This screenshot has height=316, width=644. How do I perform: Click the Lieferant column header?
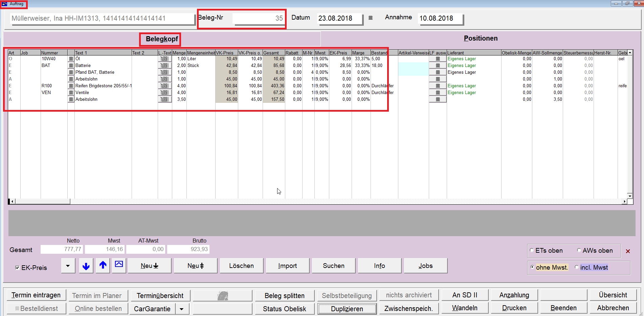[x=474, y=53]
